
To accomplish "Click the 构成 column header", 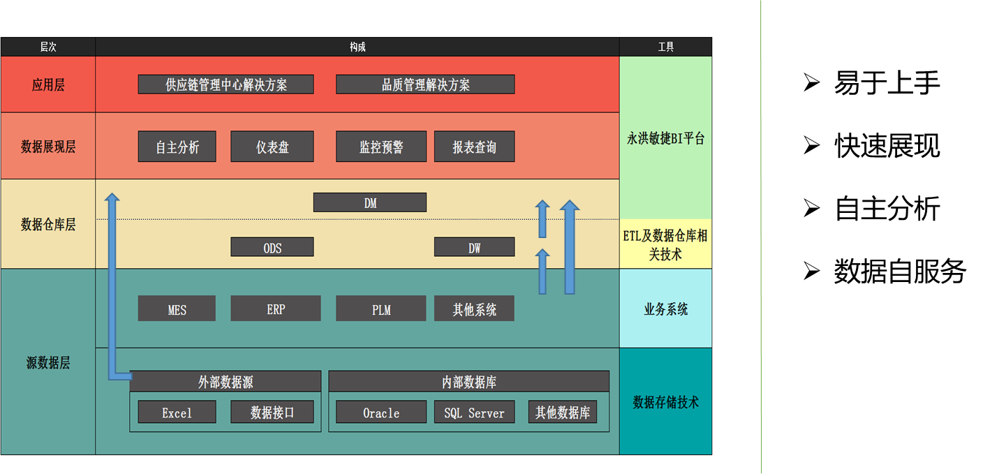I will coord(357,47).
